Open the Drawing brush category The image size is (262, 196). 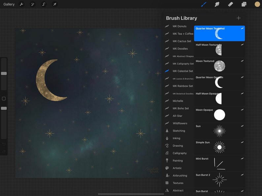179,146
